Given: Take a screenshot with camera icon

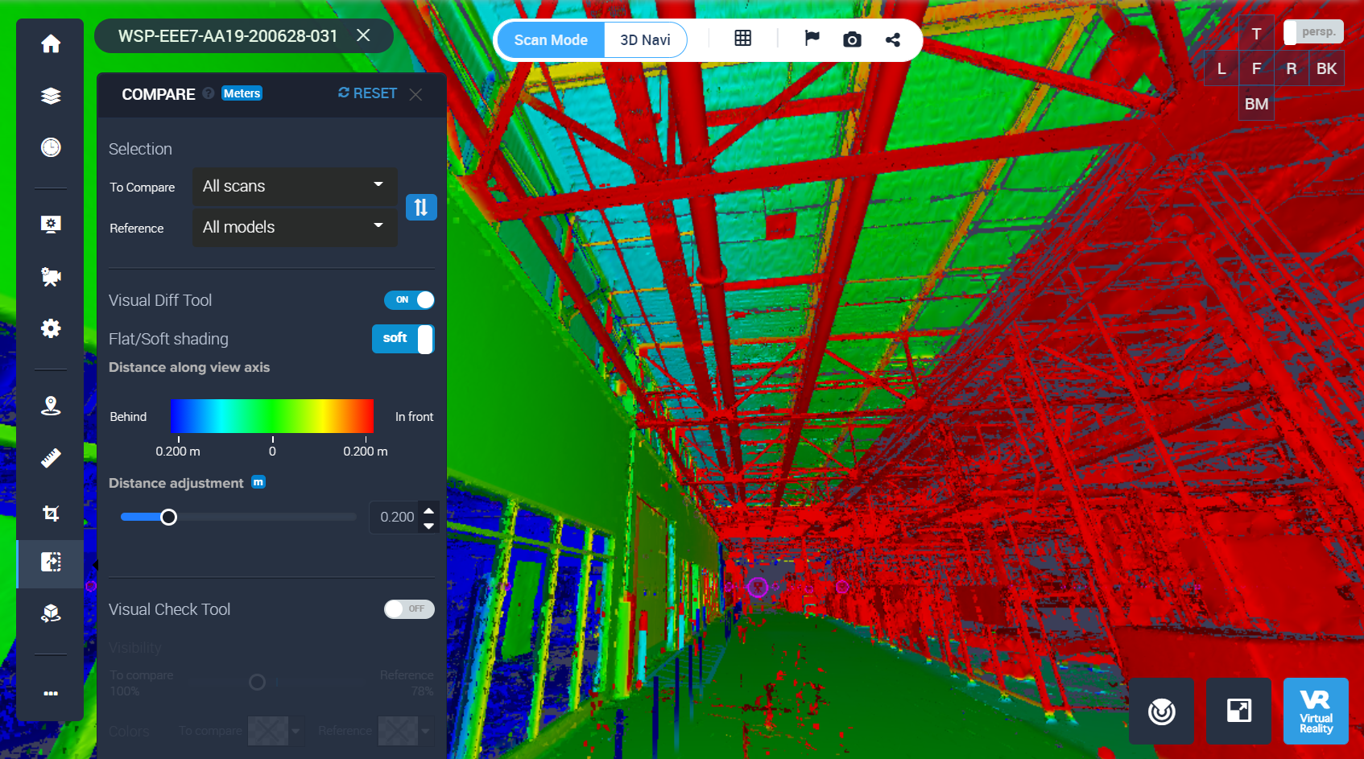Looking at the screenshot, I should pos(852,39).
